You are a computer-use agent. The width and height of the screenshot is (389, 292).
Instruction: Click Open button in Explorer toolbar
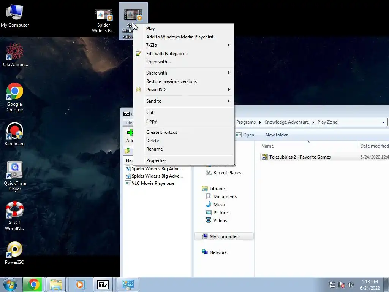(245, 135)
